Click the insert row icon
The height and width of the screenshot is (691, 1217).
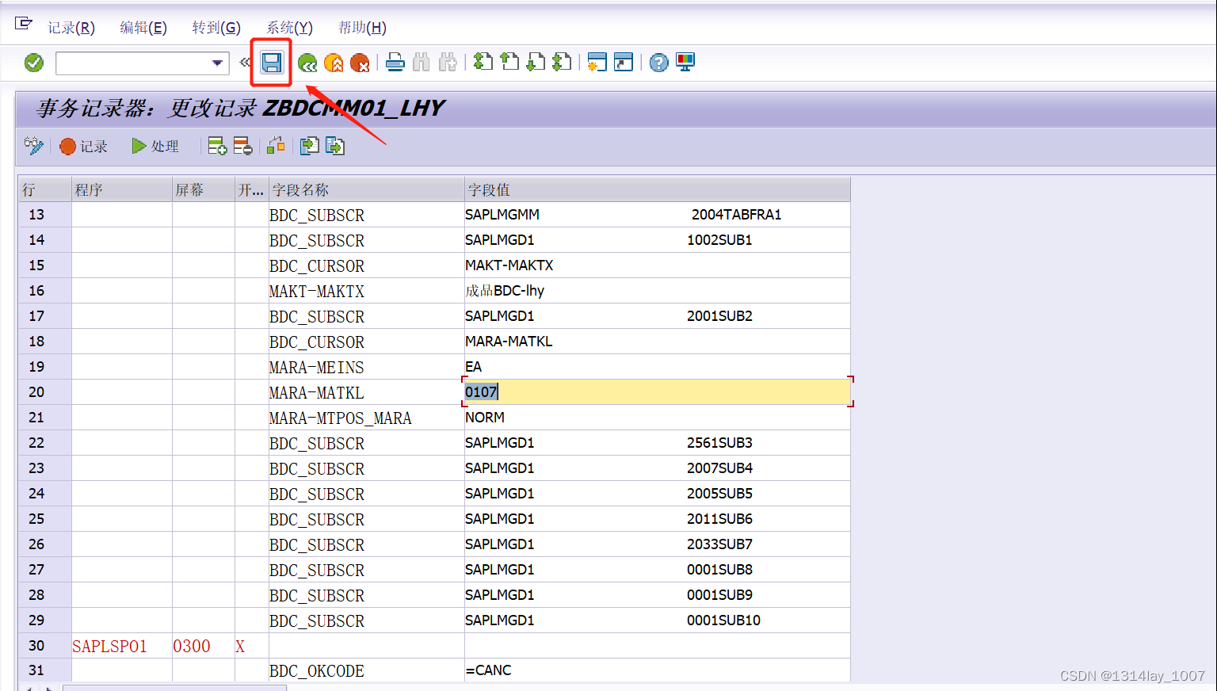[x=217, y=146]
